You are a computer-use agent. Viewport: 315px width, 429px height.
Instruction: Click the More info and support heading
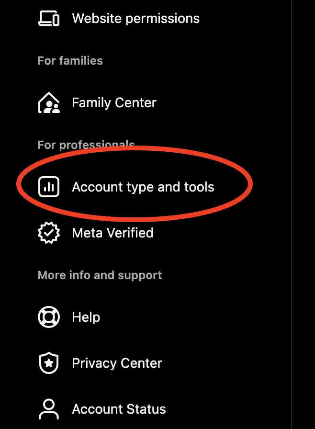click(x=100, y=275)
